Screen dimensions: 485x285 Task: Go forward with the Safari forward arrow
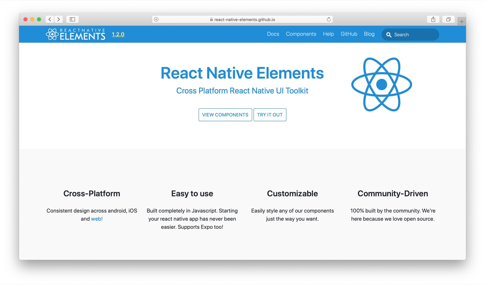[58, 19]
